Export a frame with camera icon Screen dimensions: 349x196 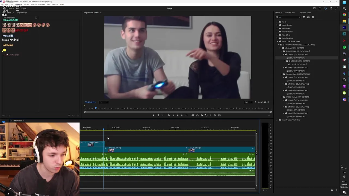click(202, 115)
